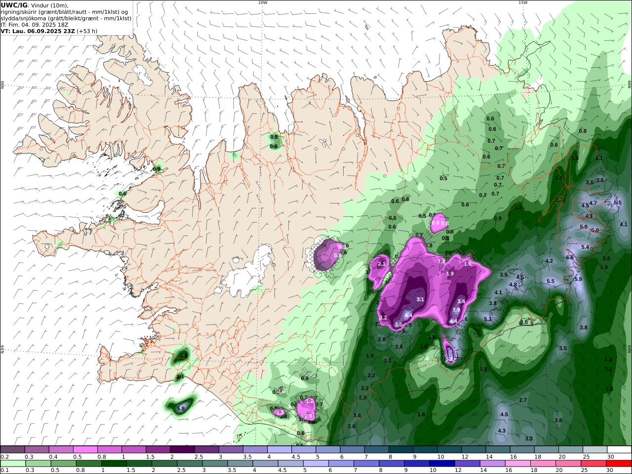This screenshot has width=632, height=474.
Task: Click the '6.6' precipitation value on the map
Action: tap(569, 257)
